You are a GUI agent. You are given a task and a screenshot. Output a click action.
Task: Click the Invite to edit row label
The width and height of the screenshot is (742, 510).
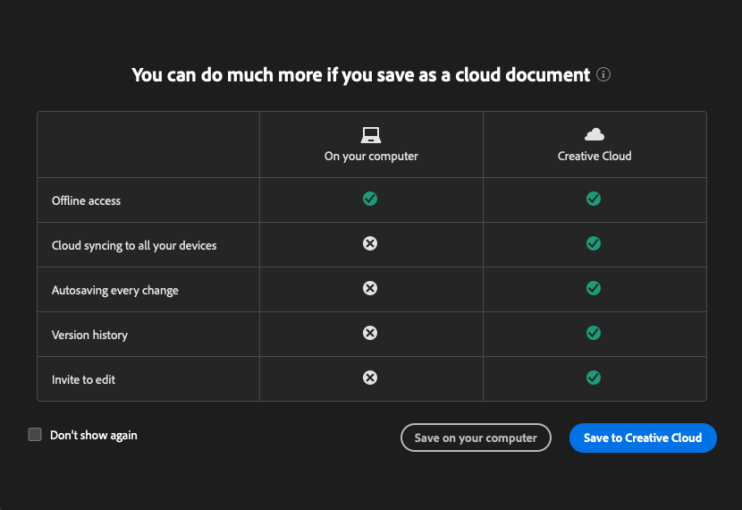pos(83,379)
